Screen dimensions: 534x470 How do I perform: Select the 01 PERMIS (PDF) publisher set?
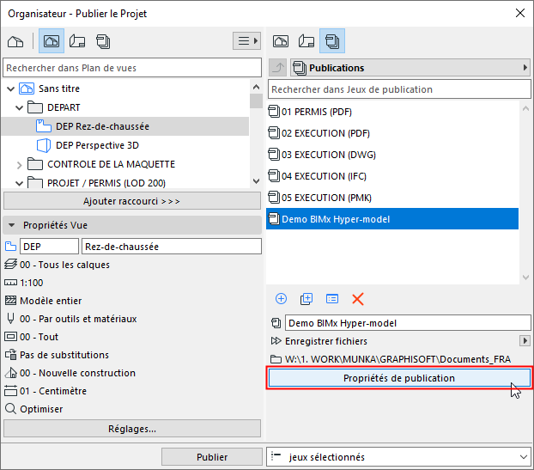pyautogui.click(x=392, y=112)
